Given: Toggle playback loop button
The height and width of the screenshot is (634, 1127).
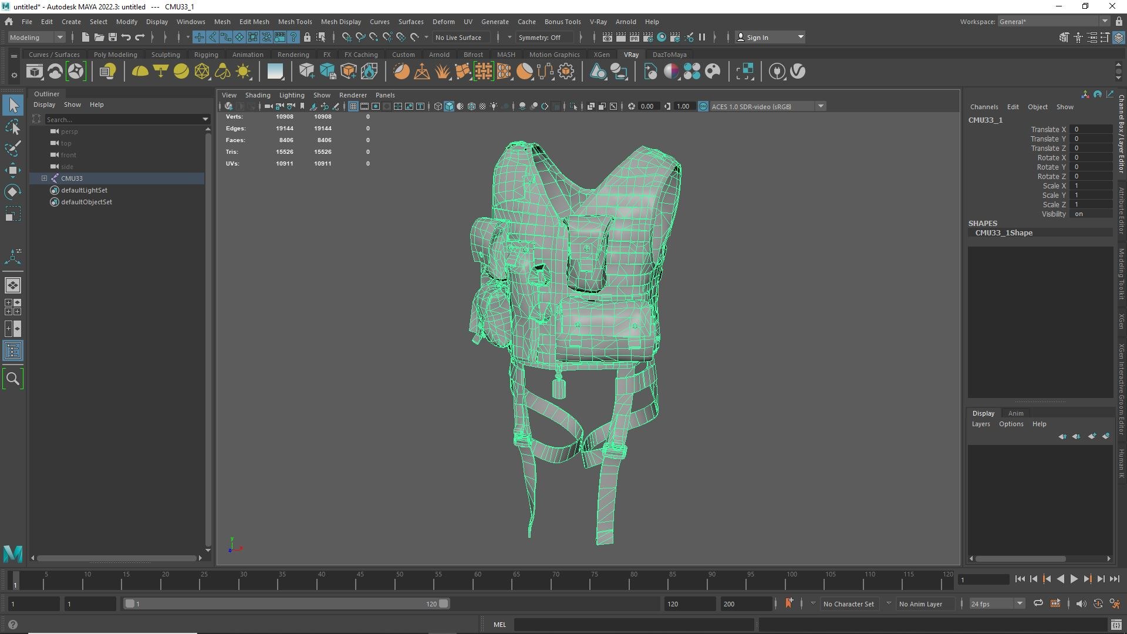Looking at the screenshot, I should pos(1038,603).
